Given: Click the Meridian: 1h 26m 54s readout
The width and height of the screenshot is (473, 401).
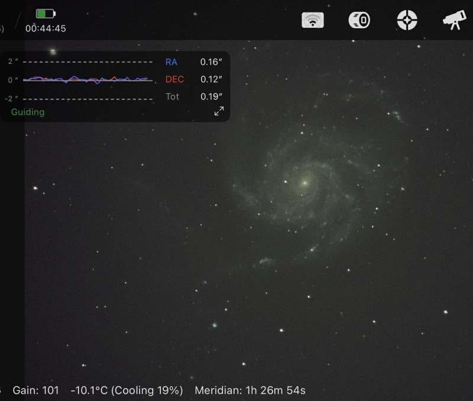Looking at the screenshot, I should click(250, 390).
